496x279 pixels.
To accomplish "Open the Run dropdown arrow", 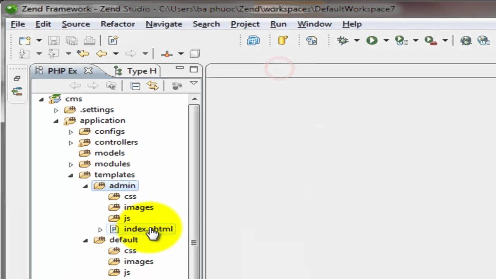I will click(386, 40).
